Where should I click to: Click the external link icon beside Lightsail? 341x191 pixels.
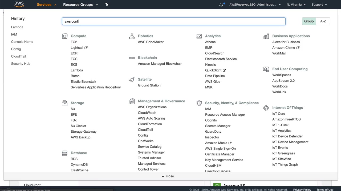[x=86, y=48]
